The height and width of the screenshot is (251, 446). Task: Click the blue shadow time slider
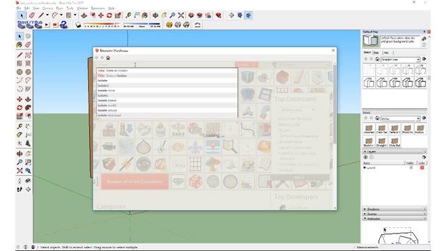141,25
